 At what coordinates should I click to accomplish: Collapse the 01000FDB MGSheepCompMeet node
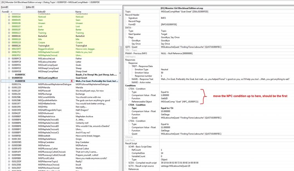tap(9, 71)
